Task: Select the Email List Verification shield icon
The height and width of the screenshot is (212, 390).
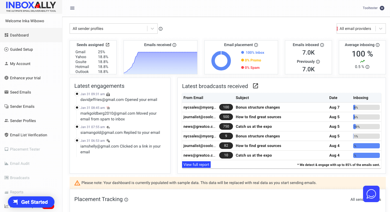Action: click(6, 135)
